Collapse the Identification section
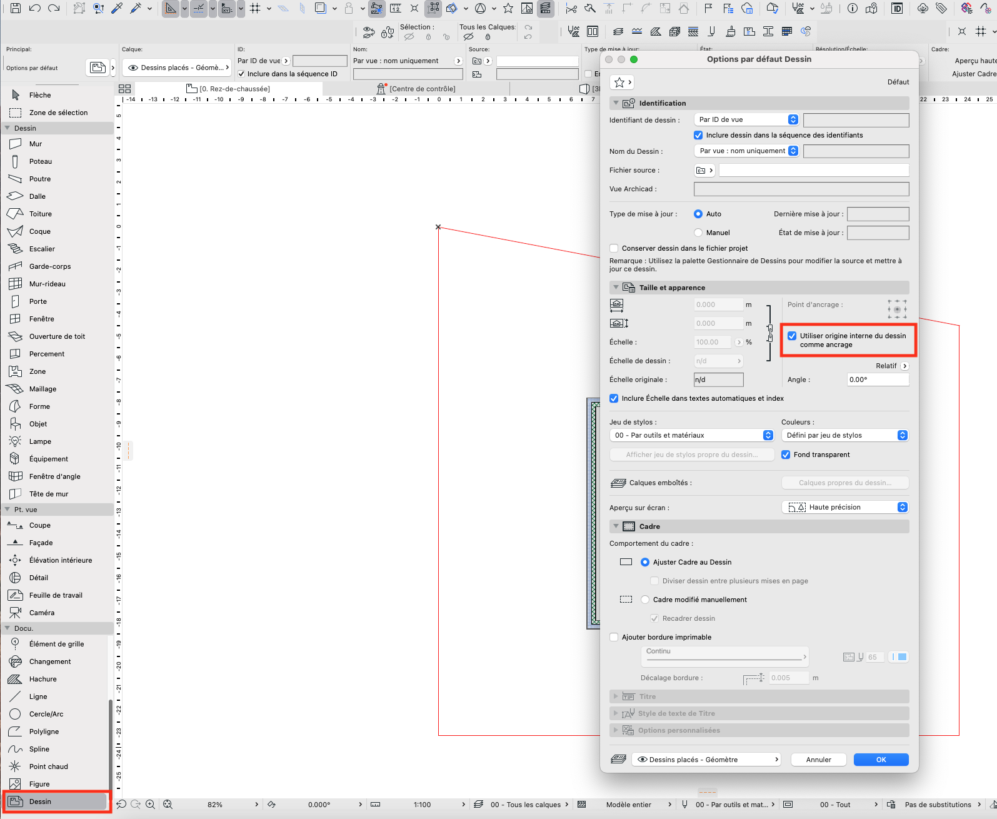The height and width of the screenshot is (819, 997). pyautogui.click(x=616, y=103)
